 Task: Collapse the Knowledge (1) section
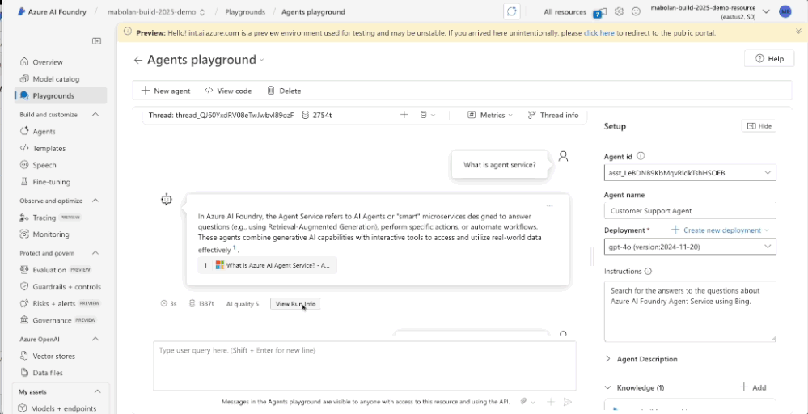tap(608, 387)
